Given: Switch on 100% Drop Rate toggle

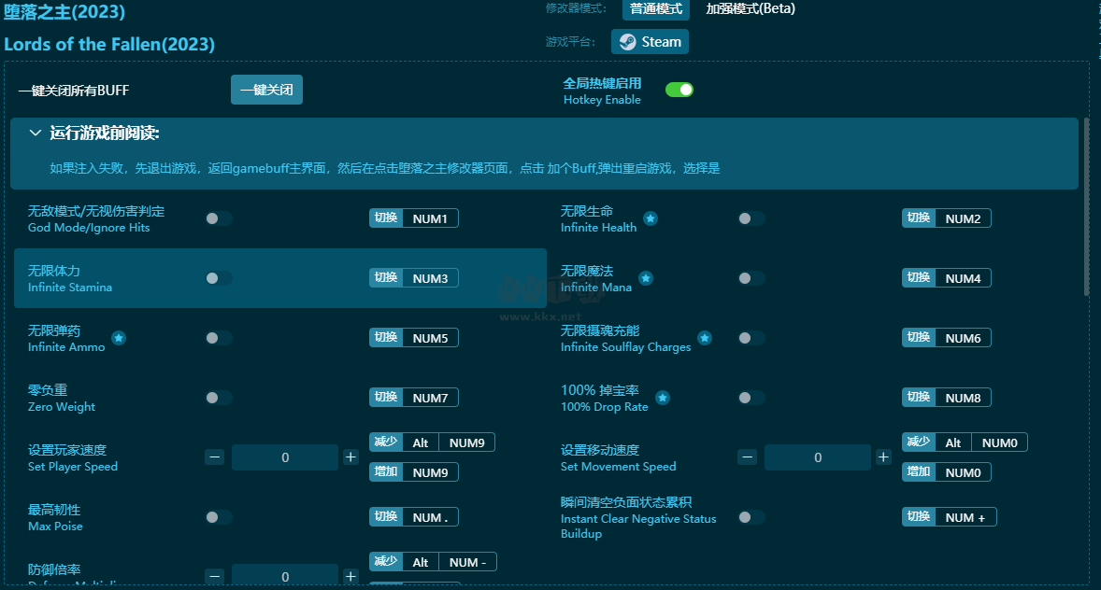Looking at the screenshot, I should pyautogui.click(x=751, y=398).
